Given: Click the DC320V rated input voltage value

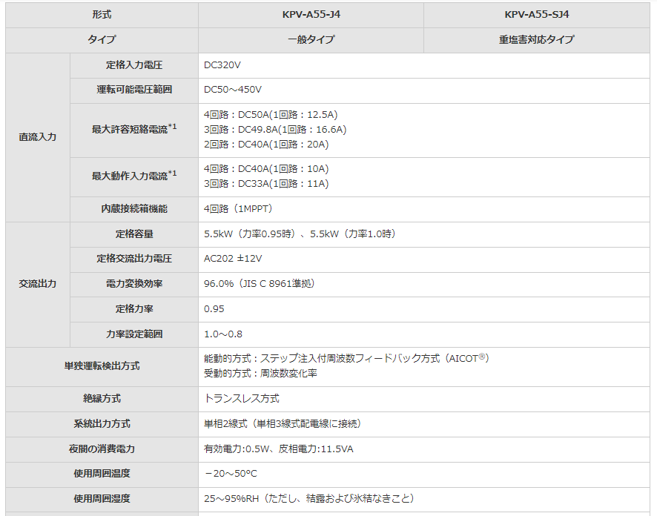Looking at the screenshot, I should pos(222,65).
